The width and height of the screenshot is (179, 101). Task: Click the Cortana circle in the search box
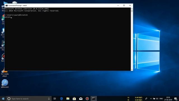click(x=9, y=98)
